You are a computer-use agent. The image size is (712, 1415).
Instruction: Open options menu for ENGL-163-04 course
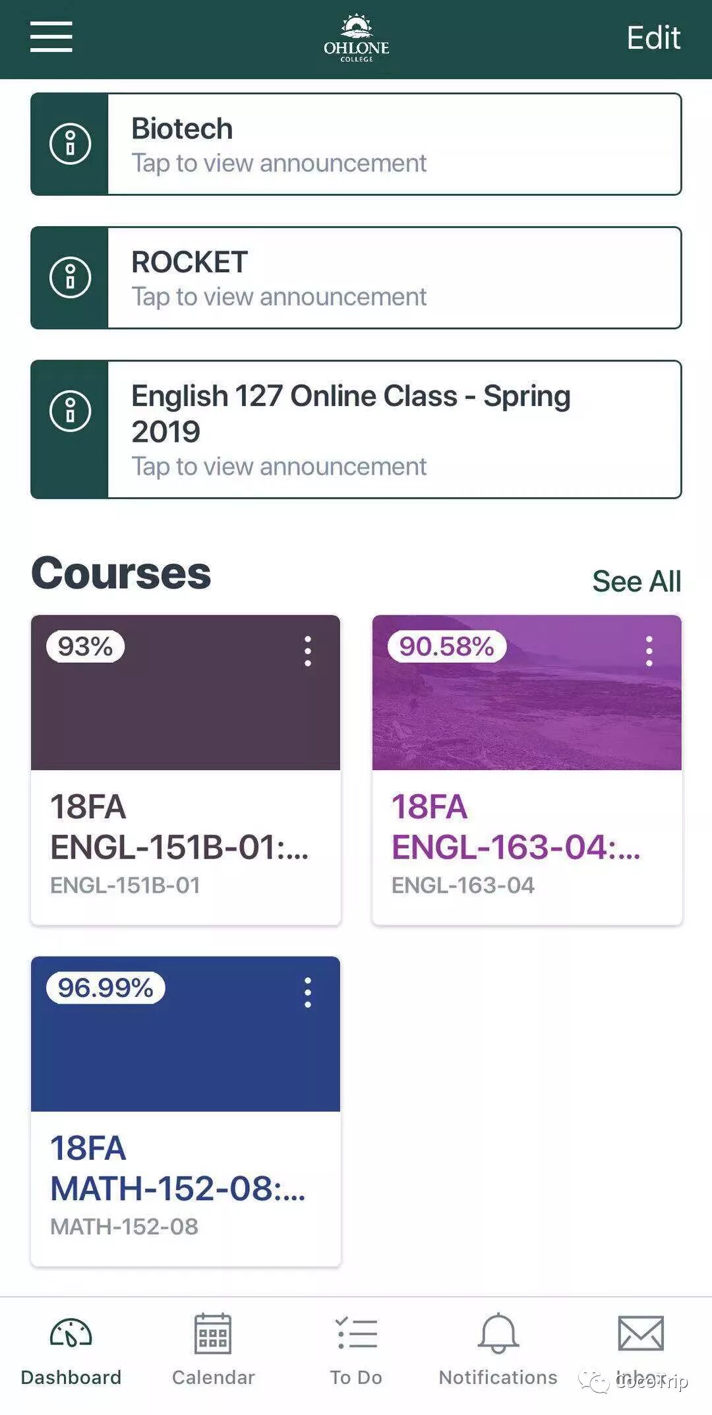[x=649, y=651]
